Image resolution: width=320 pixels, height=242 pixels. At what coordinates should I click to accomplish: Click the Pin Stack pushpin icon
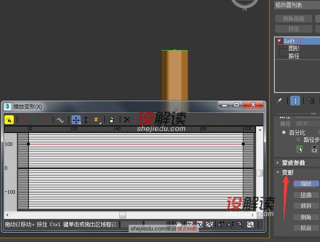pyautogui.click(x=279, y=101)
